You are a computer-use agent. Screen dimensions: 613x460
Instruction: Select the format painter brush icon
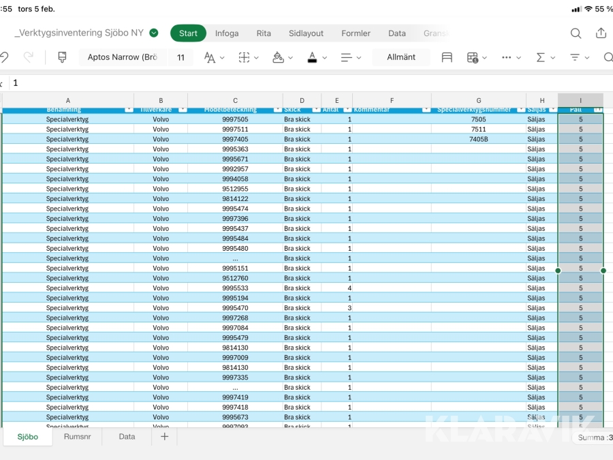[x=62, y=58]
